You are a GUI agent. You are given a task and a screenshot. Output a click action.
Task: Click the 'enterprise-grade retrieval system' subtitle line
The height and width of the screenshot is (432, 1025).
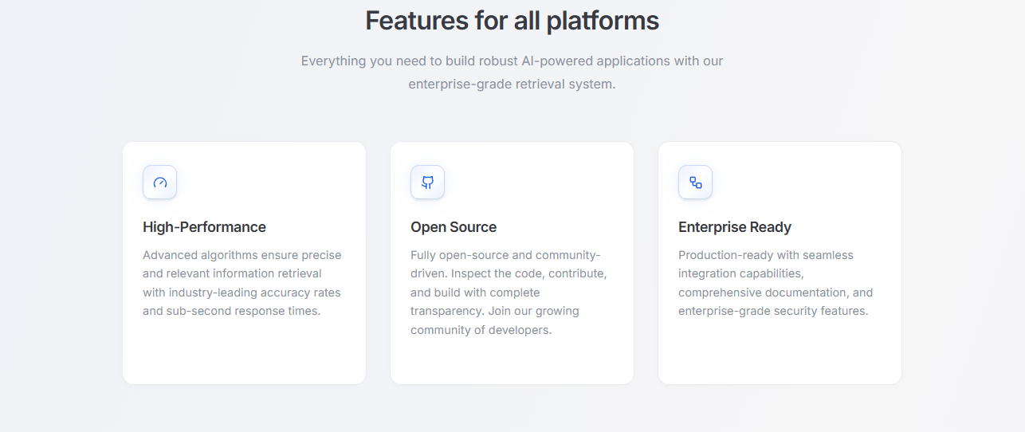(512, 84)
